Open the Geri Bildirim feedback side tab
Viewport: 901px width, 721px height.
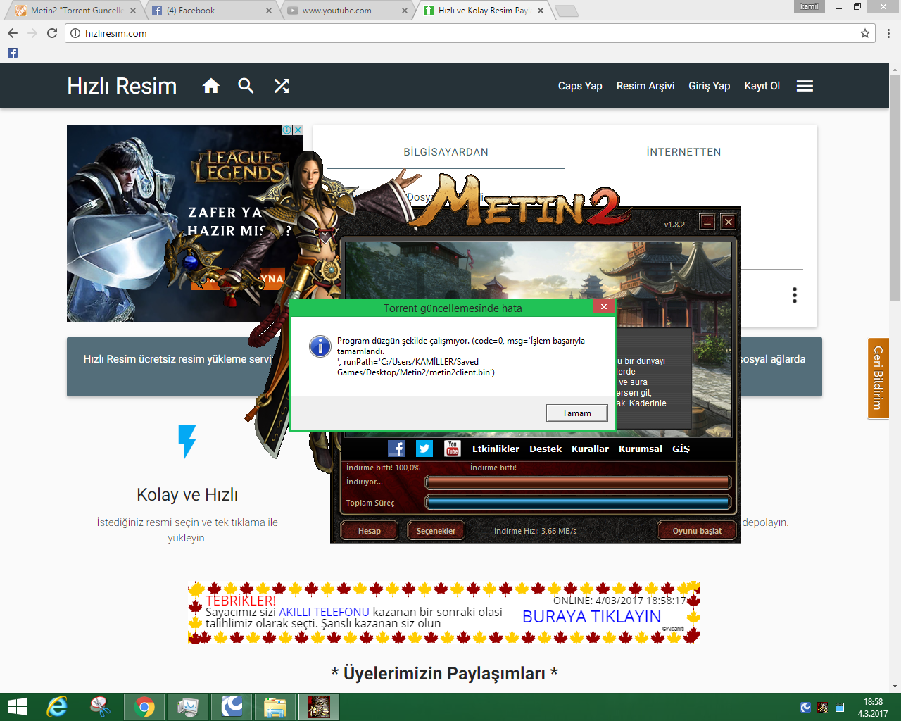coord(878,378)
